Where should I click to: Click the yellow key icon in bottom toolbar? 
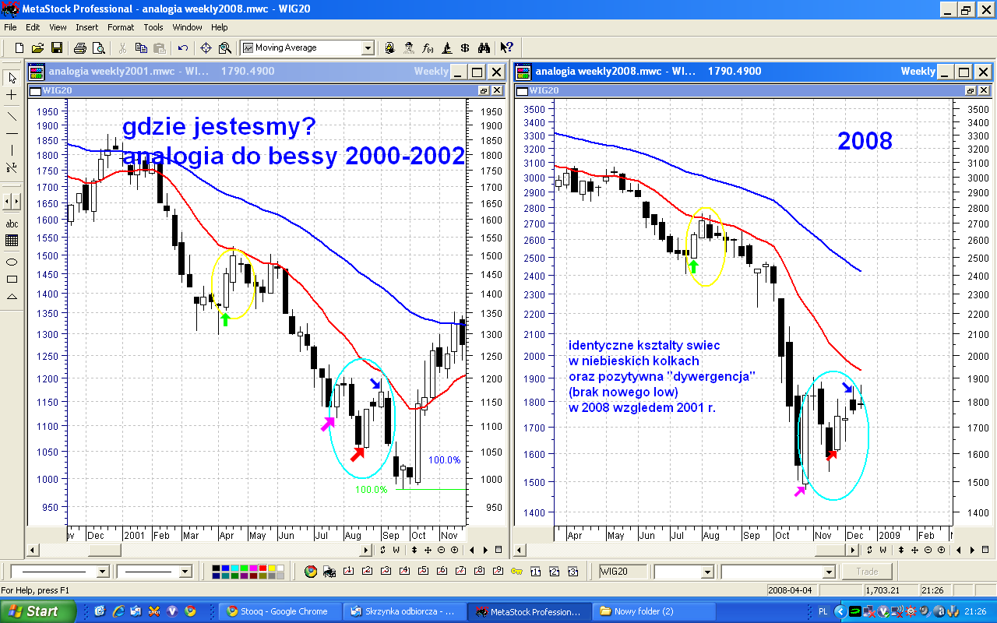pos(516,572)
